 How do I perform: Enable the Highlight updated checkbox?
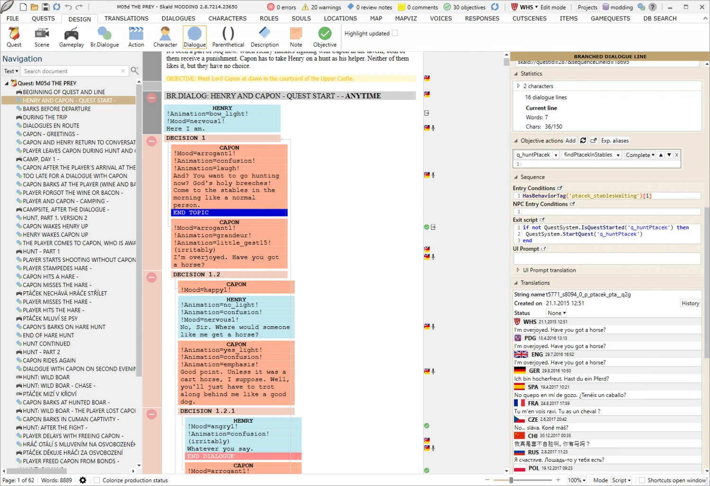tap(395, 33)
